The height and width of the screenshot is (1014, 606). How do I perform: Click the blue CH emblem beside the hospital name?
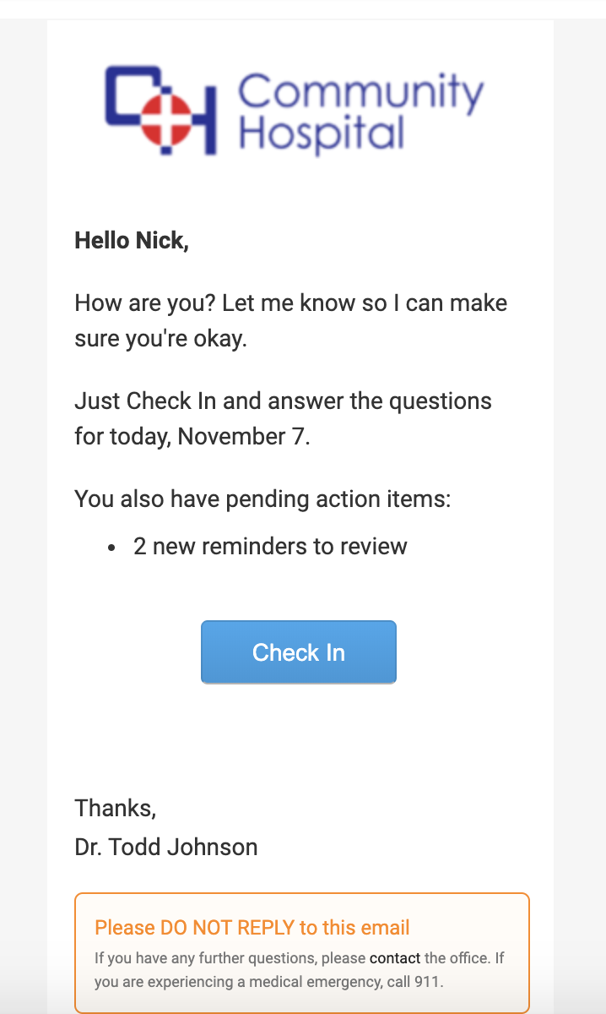(x=165, y=112)
